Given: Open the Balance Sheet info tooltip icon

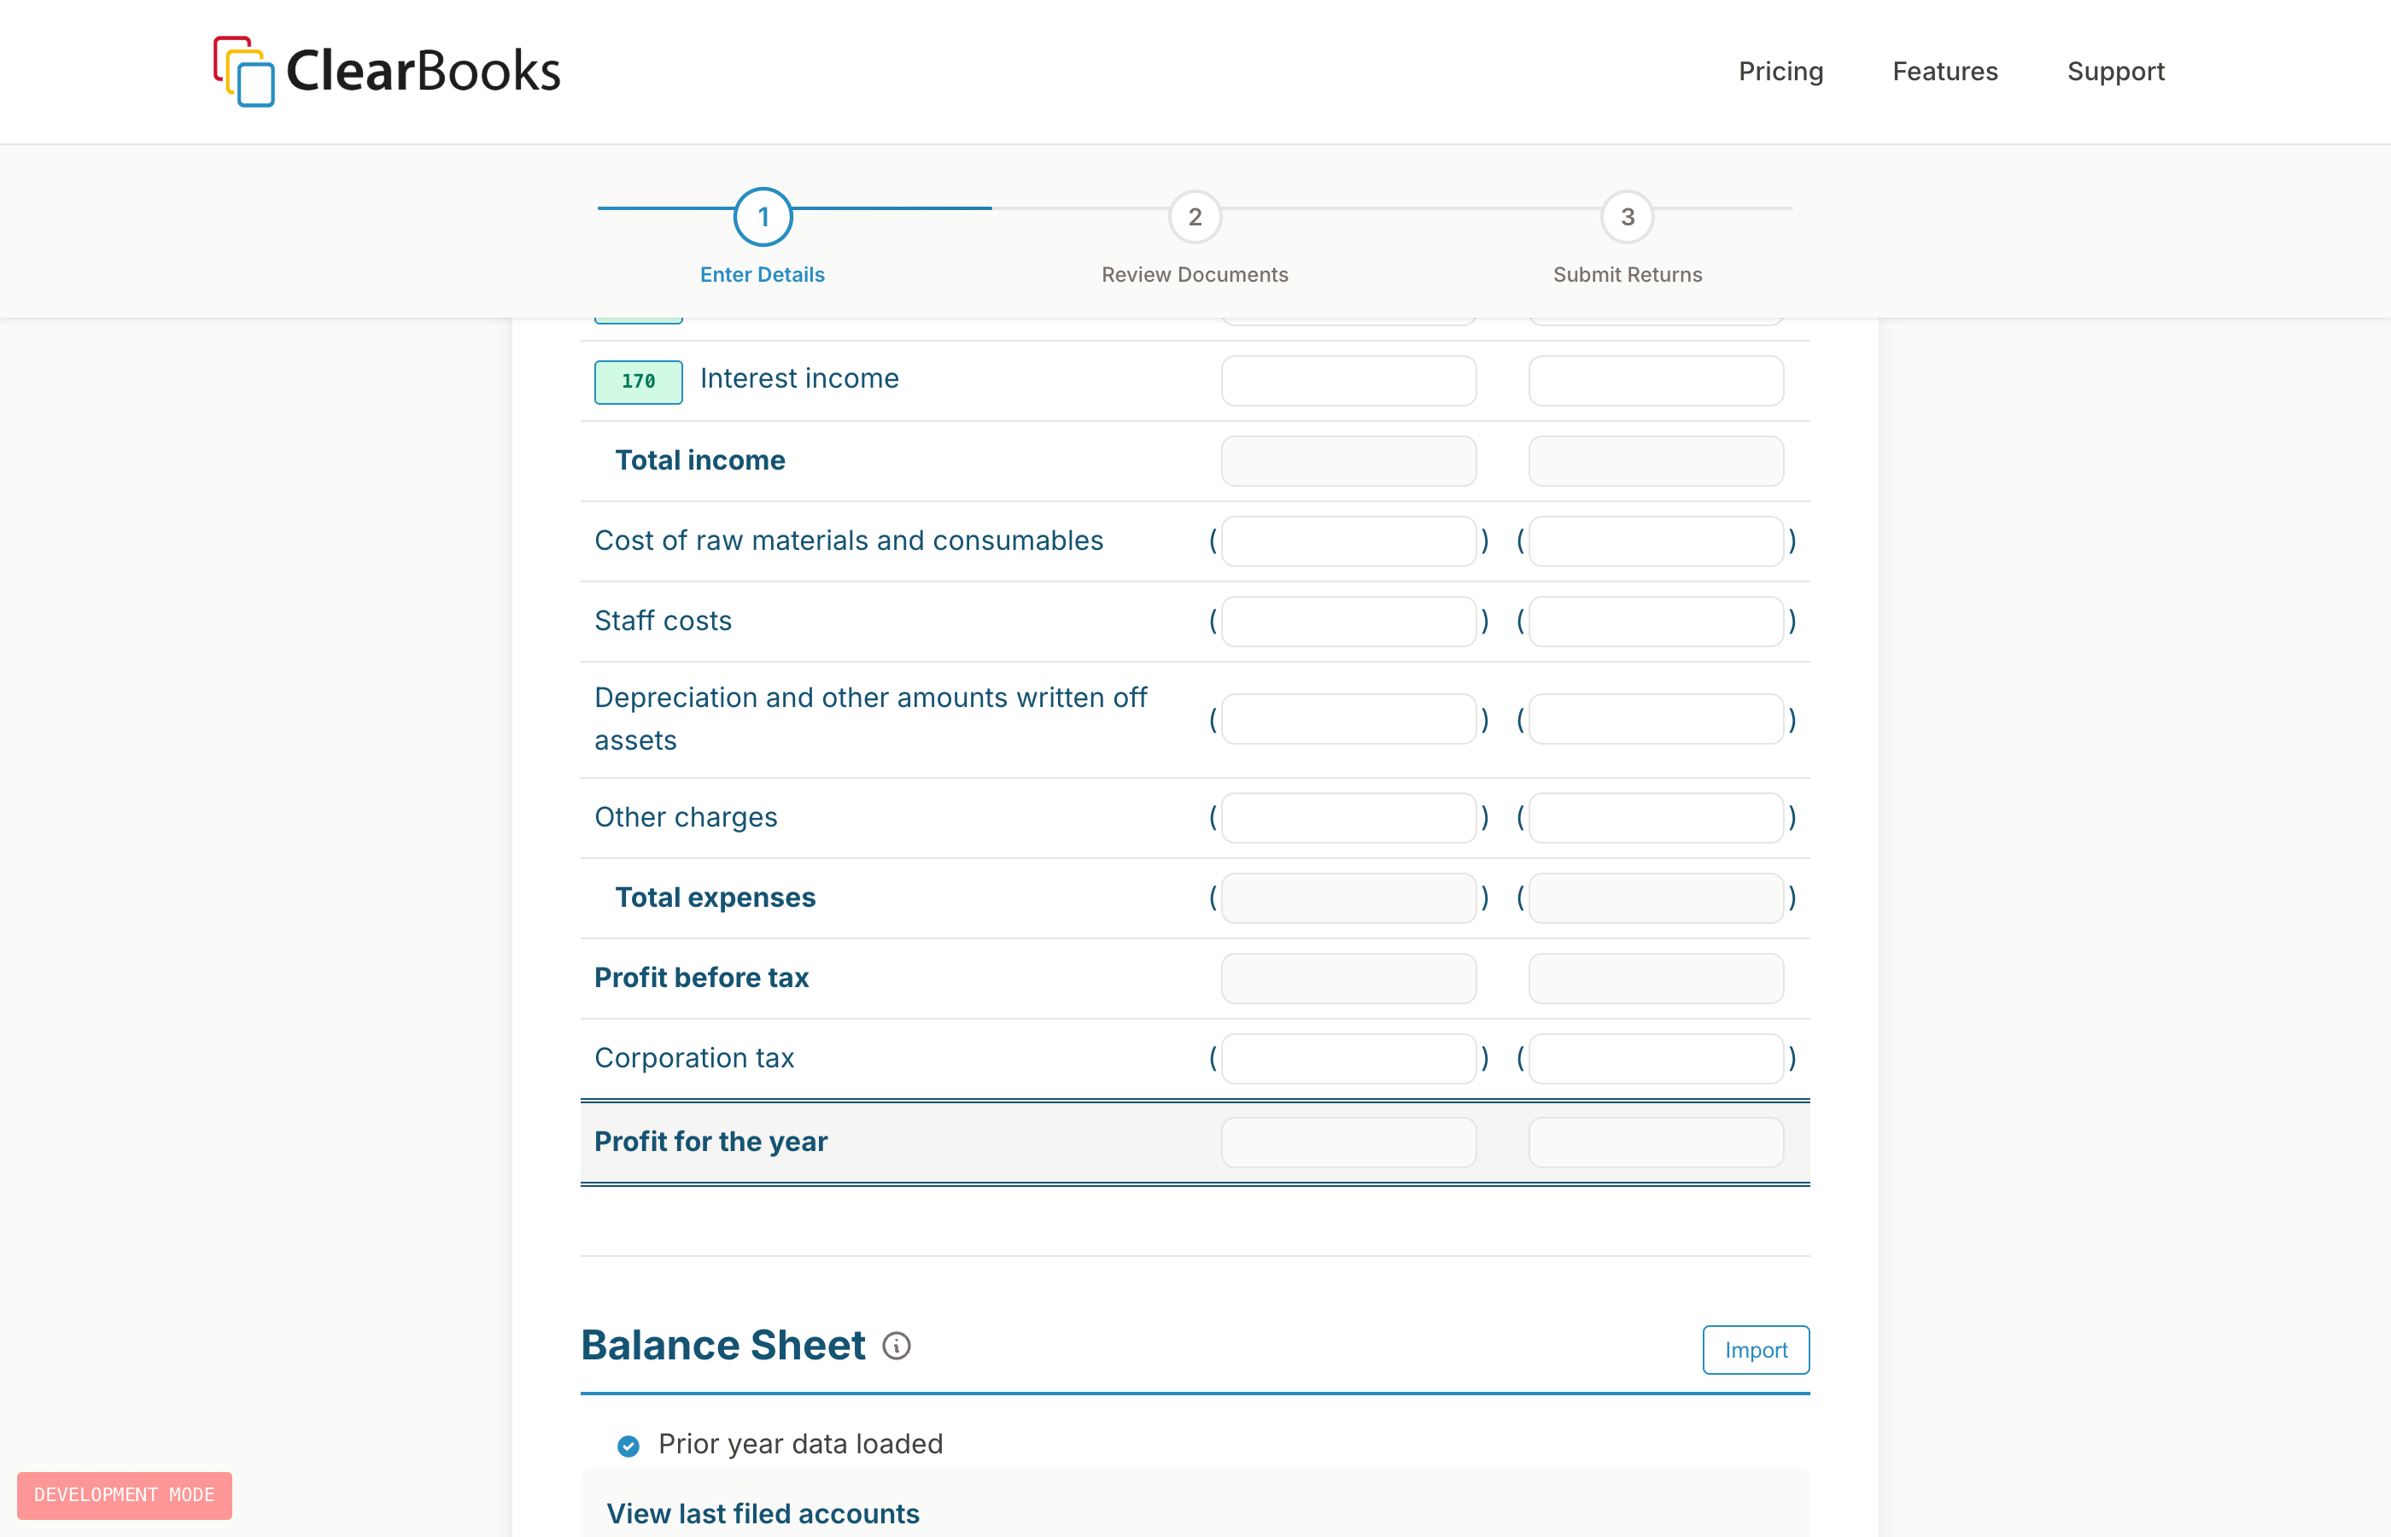Looking at the screenshot, I should [897, 1346].
